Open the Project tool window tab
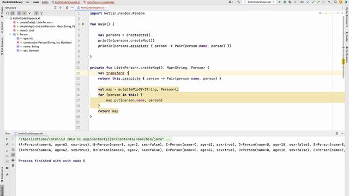The height and width of the screenshot is (196, 349). point(2,12)
